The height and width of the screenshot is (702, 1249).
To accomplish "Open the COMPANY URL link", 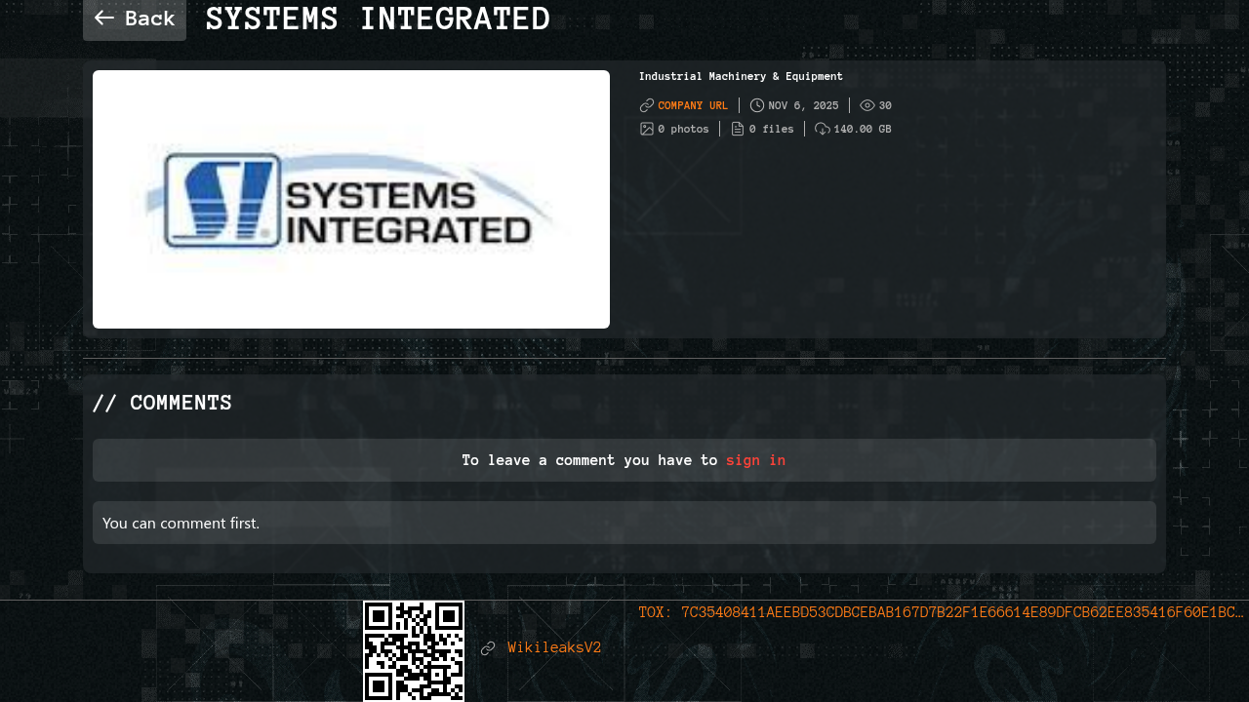I will 693,105.
